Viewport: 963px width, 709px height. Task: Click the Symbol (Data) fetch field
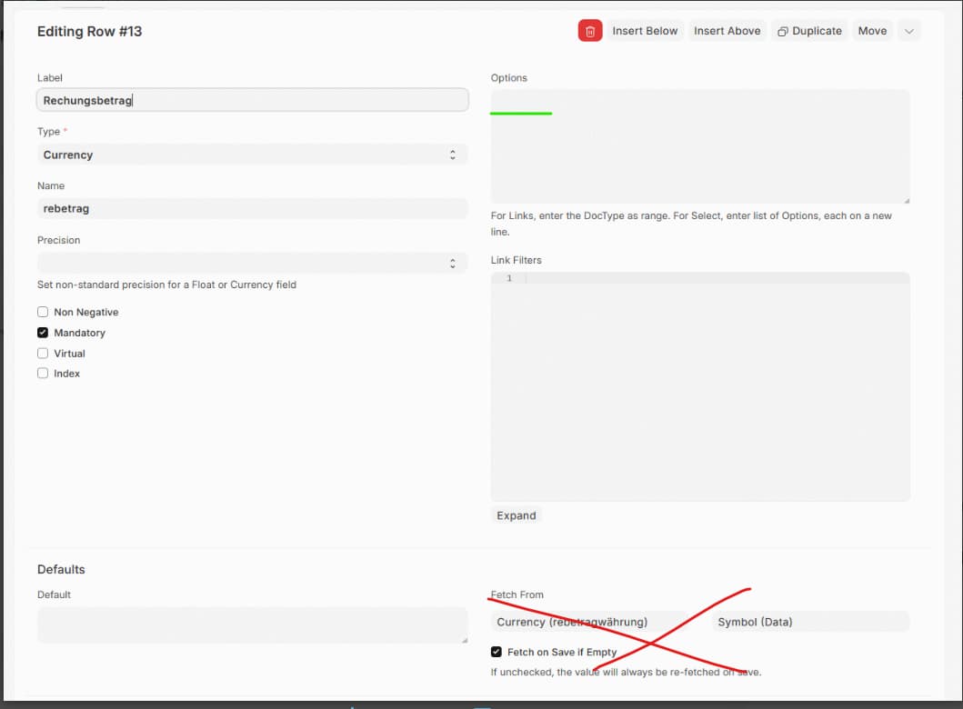(x=809, y=622)
